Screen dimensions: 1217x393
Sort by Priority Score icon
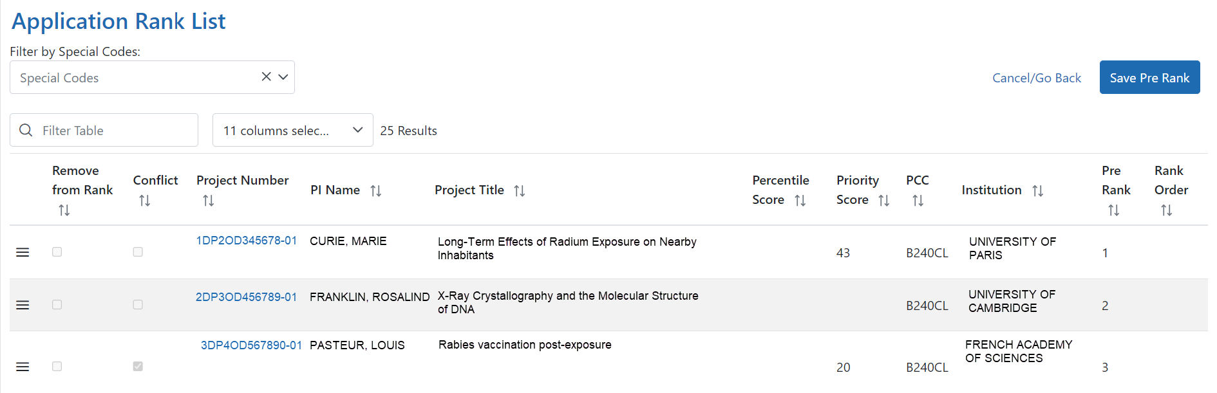[x=884, y=201]
